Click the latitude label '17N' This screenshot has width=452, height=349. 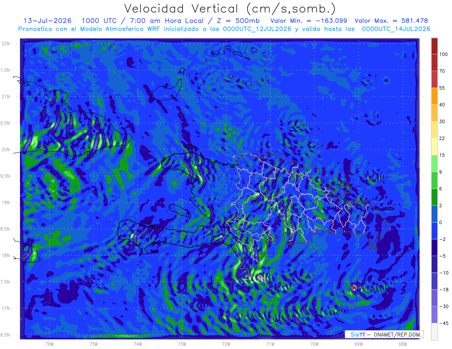[6, 308]
